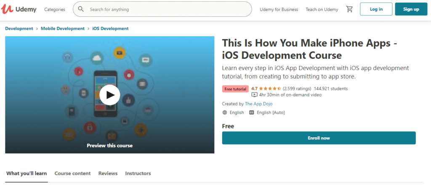Open The App Dojo instructor page

coord(259,104)
